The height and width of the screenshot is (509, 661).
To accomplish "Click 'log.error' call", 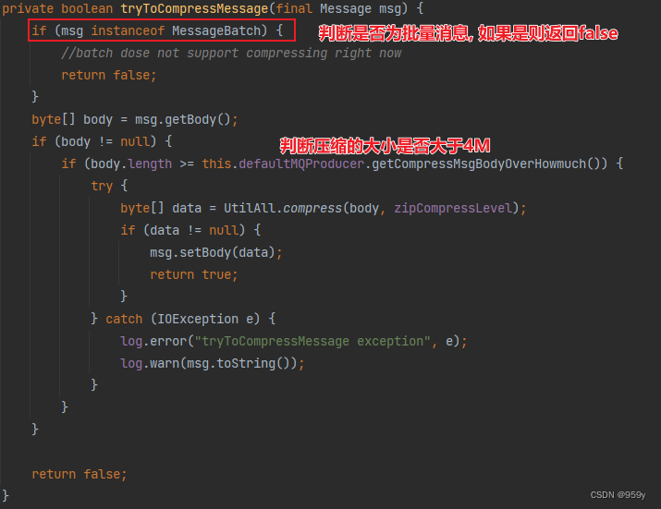I will pos(153,341).
